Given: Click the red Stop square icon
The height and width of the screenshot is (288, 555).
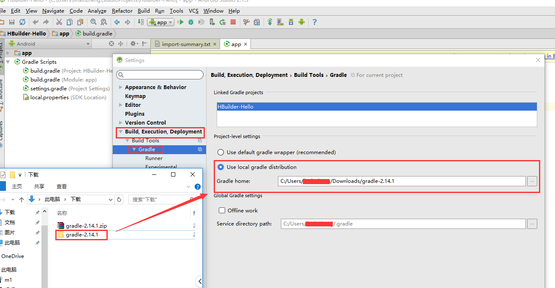Looking at the screenshot, I should point(233,22).
